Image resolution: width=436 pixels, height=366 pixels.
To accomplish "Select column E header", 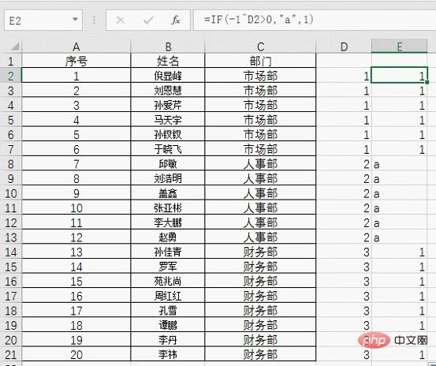I will (399, 47).
